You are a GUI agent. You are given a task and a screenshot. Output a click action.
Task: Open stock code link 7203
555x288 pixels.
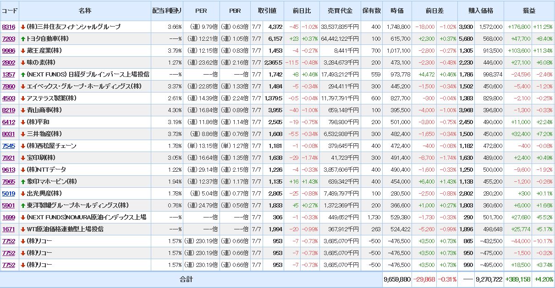[9, 39]
